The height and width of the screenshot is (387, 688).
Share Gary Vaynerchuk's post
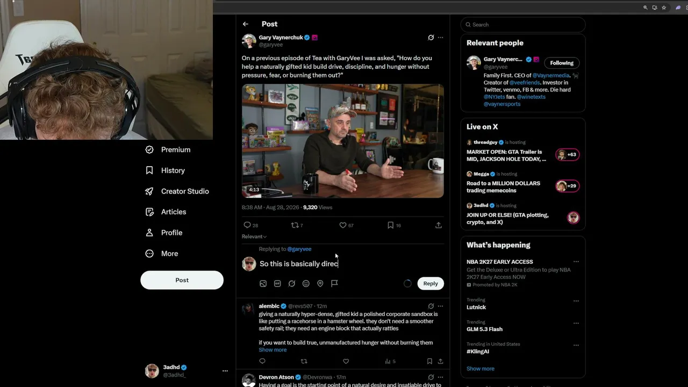[439, 225]
